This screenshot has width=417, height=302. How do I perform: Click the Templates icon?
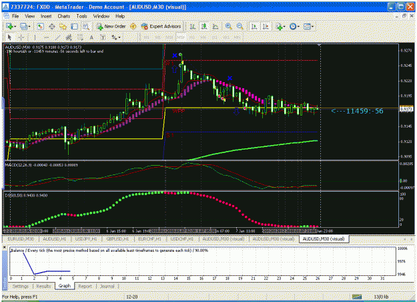pyautogui.click(x=307, y=26)
